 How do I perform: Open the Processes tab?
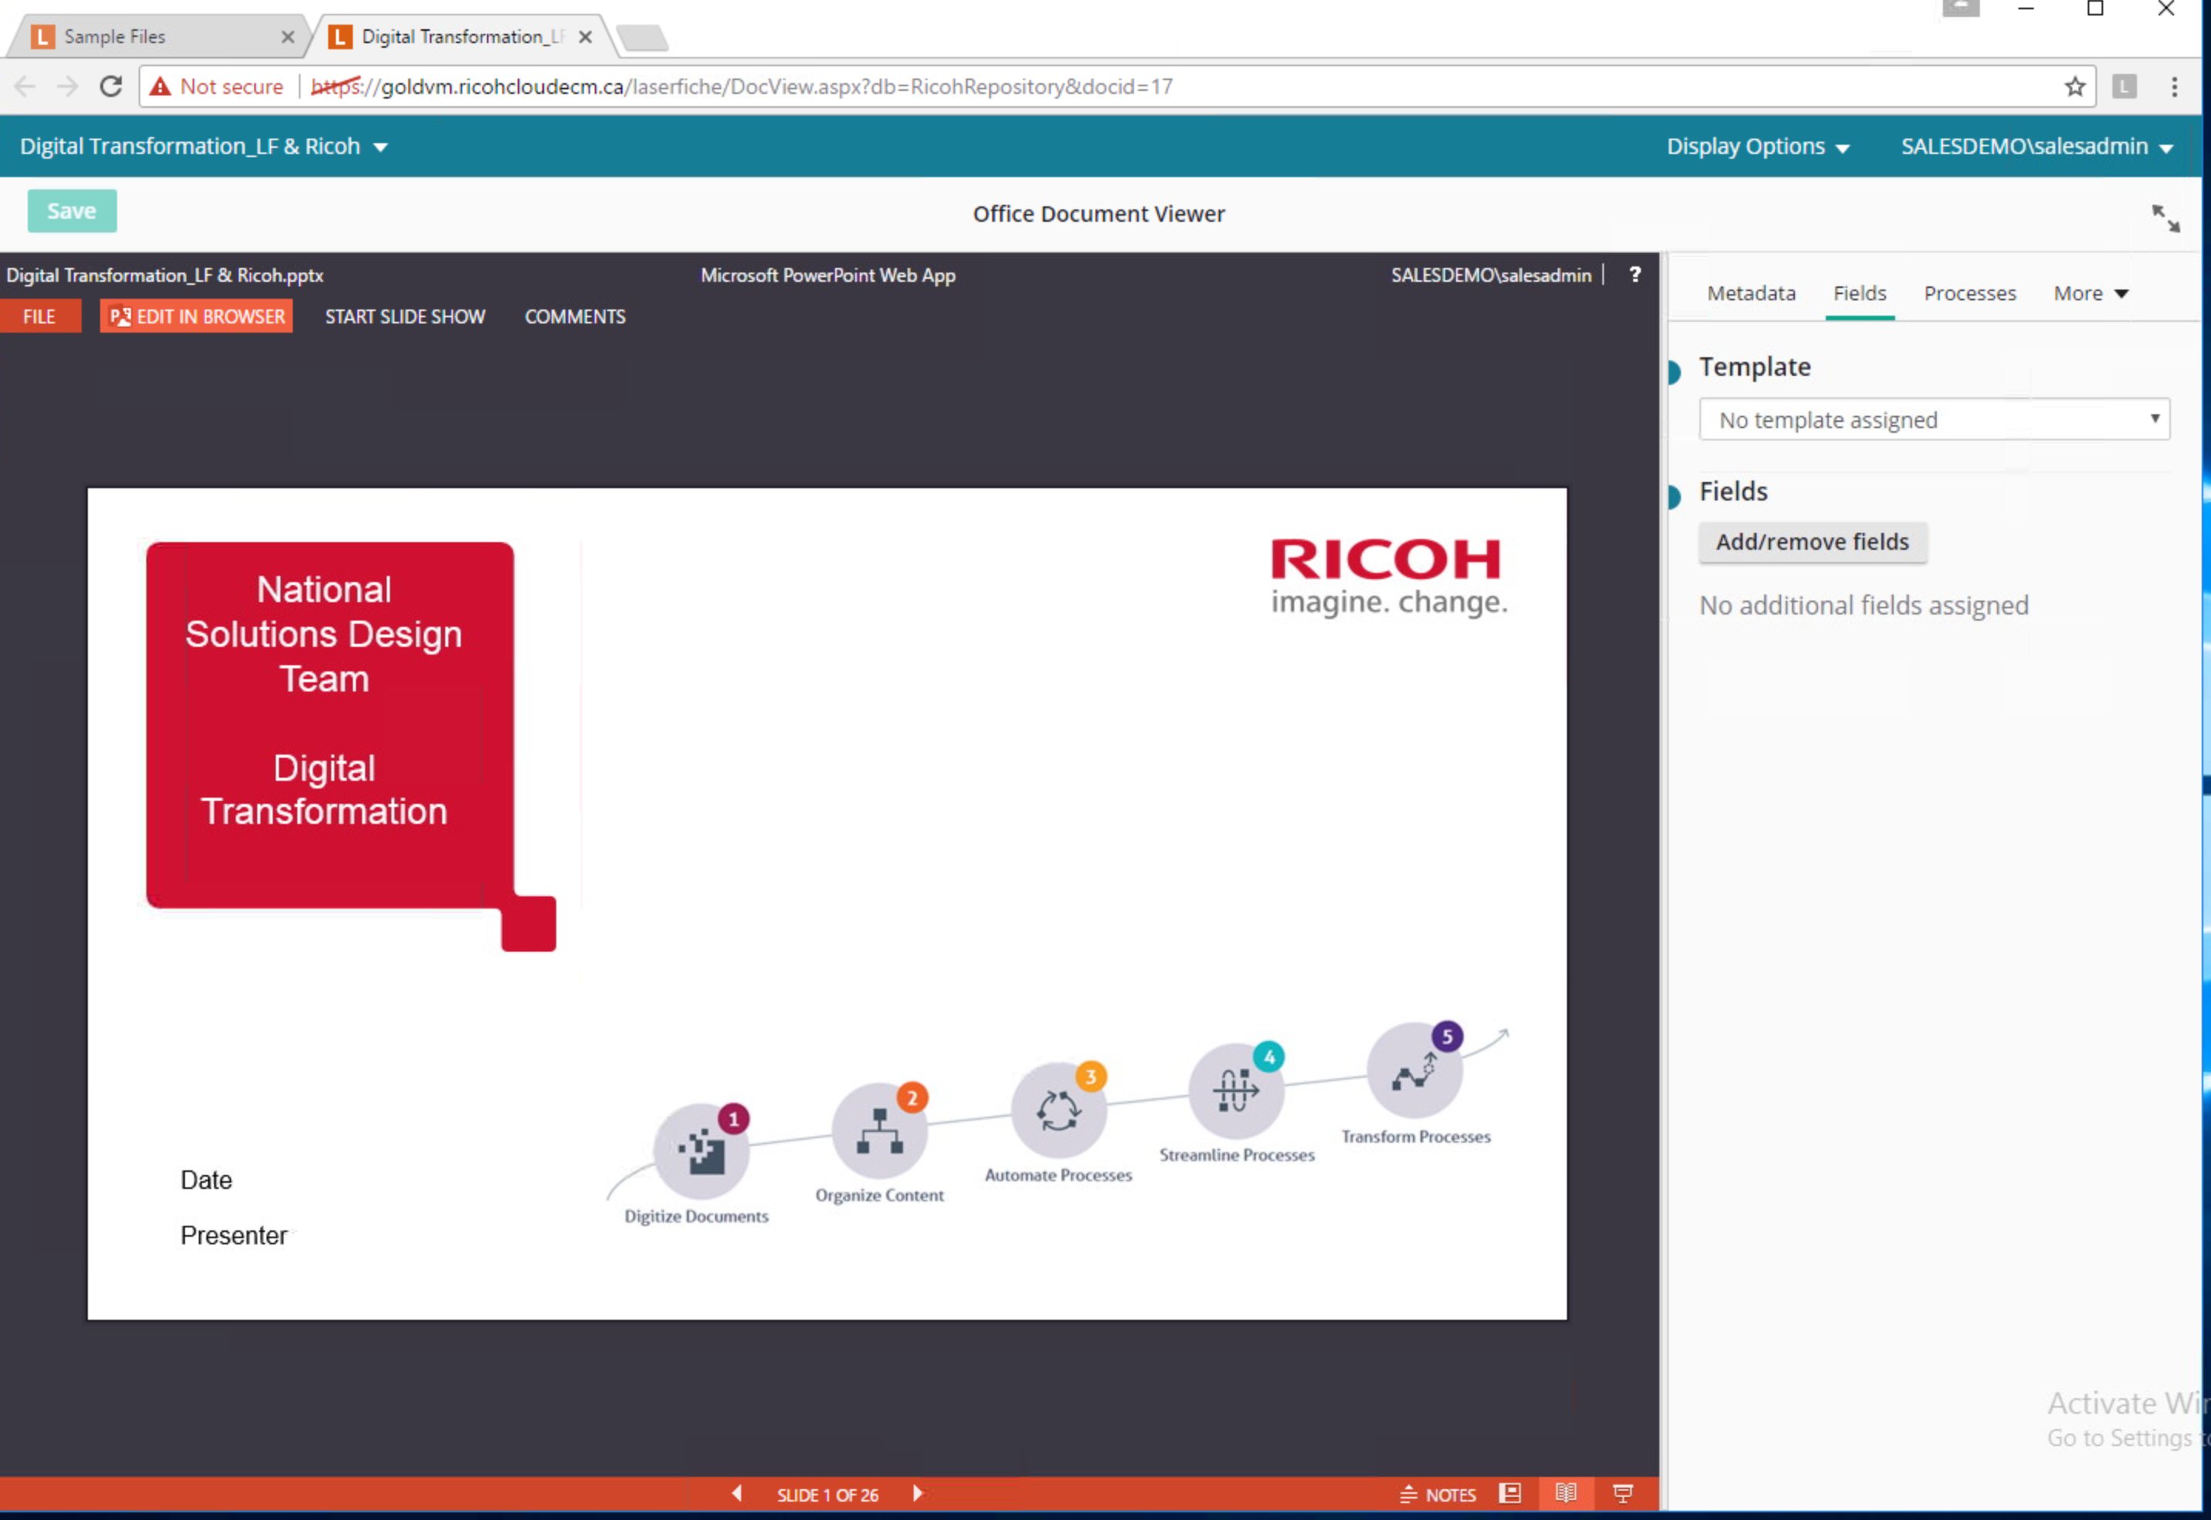click(1969, 293)
